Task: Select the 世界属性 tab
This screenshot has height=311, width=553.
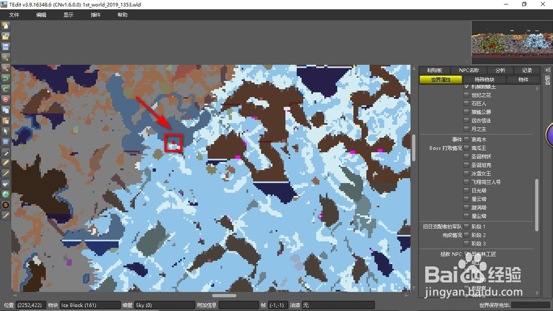Action: [441, 80]
